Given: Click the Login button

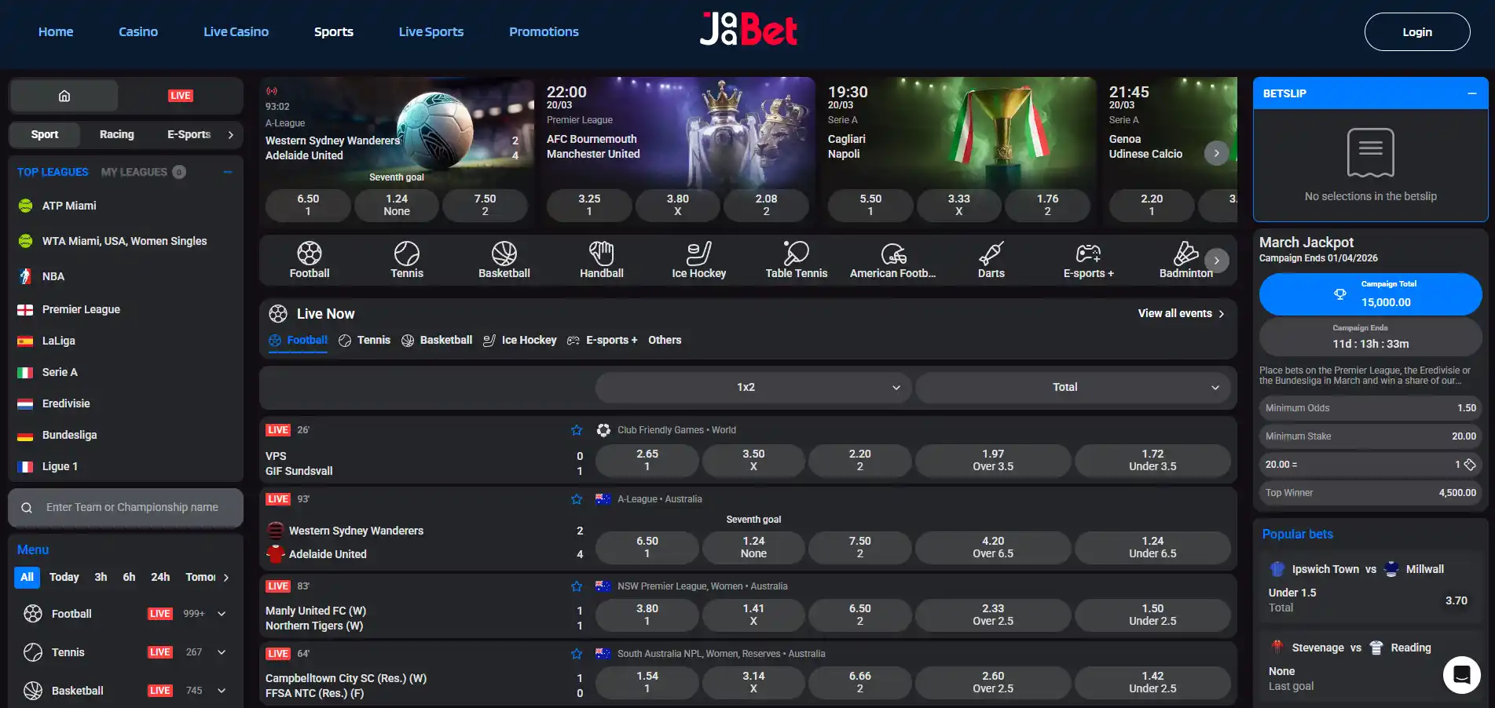Looking at the screenshot, I should tap(1417, 32).
